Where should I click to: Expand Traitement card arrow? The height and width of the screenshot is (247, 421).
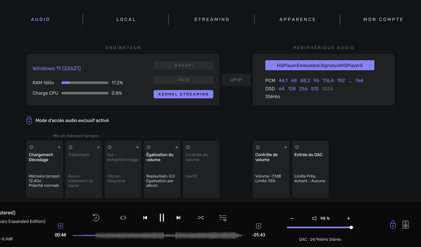coord(99,147)
